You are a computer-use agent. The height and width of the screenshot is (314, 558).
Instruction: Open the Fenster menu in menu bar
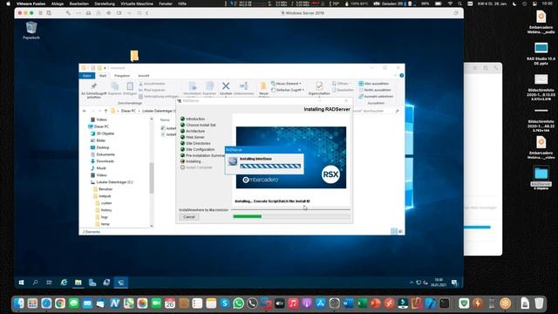pyautogui.click(x=166, y=3)
